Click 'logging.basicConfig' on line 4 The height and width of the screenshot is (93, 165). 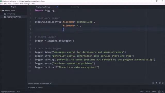tap(48, 22)
